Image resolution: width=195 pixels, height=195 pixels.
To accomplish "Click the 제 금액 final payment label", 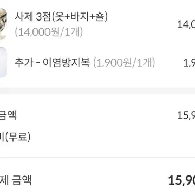I will pyautogui.click(x=16, y=180).
